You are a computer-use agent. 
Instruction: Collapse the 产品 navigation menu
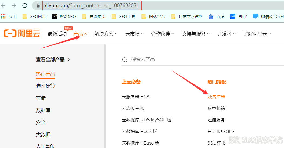[x=80, y=34]
